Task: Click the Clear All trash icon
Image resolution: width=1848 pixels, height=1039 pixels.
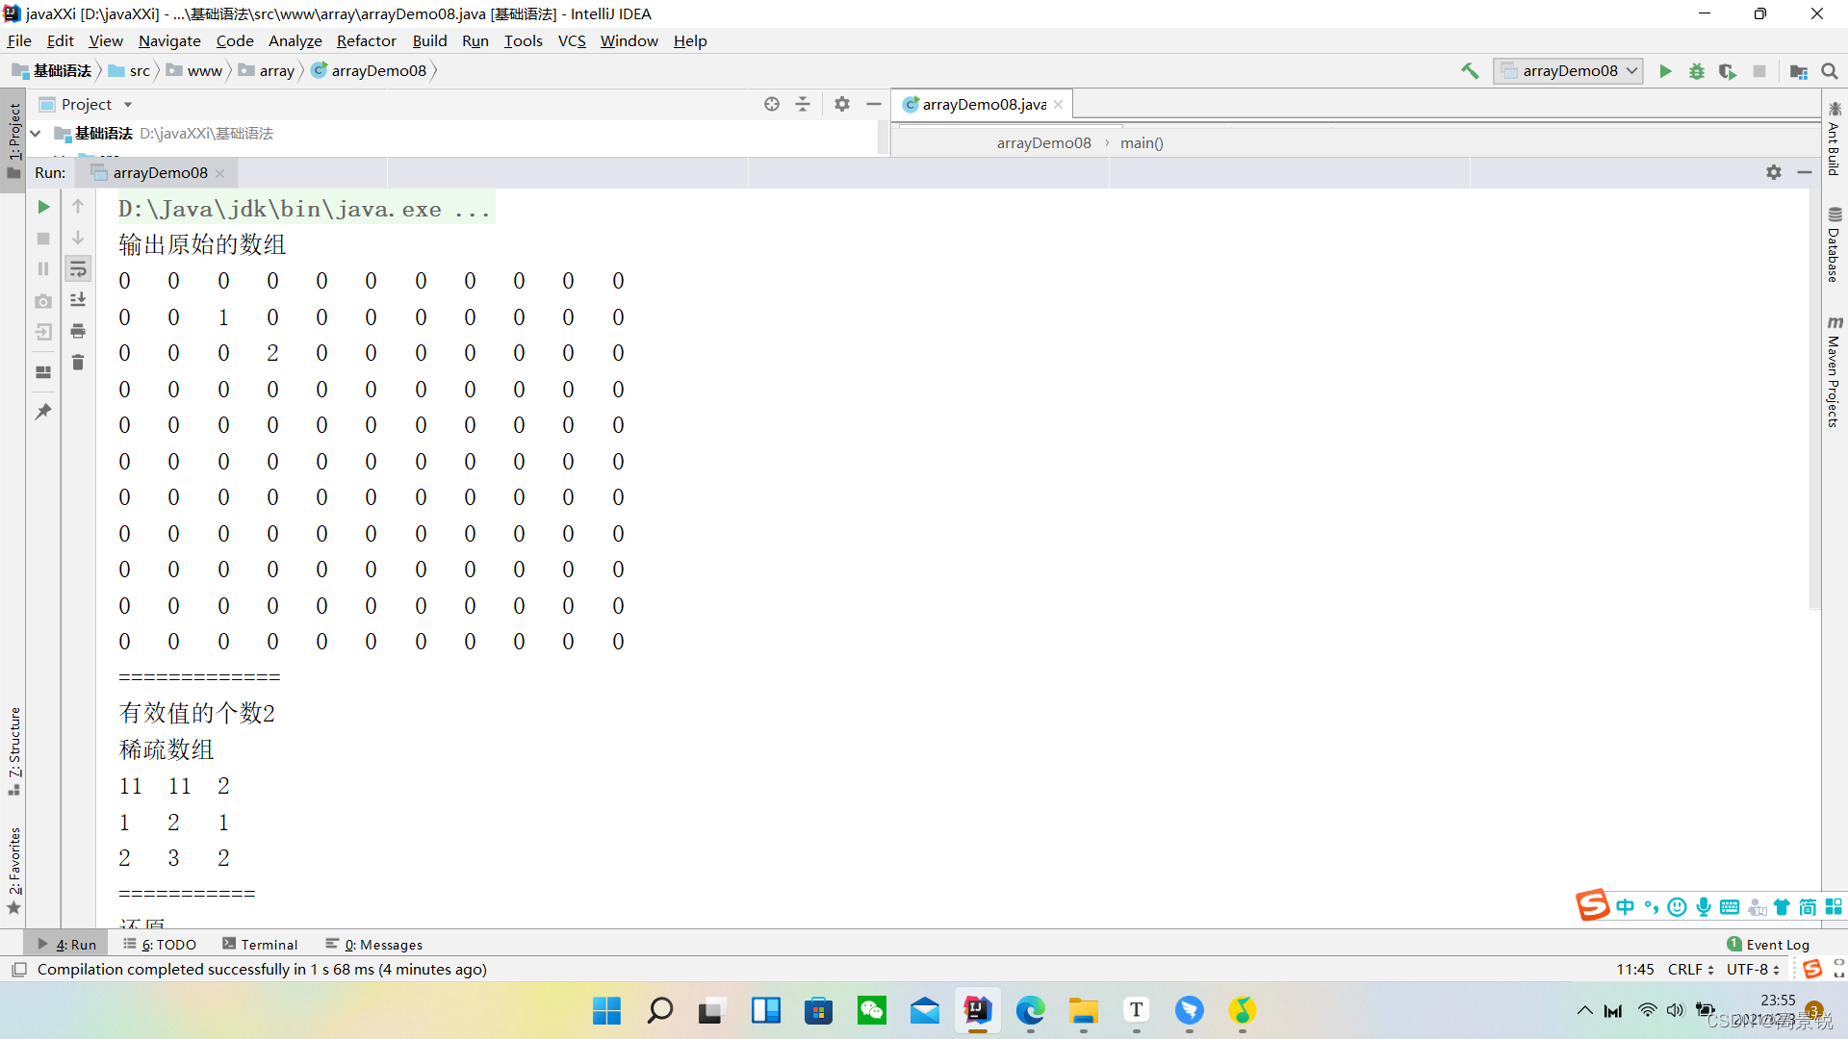Action: tap(78, 363)
